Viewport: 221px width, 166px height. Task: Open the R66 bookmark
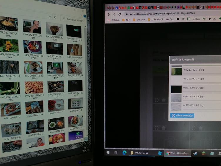point(170,19)
